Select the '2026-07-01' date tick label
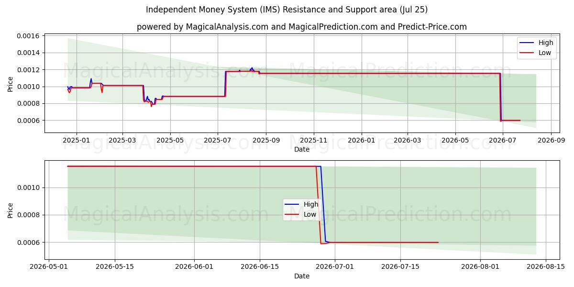This screenshot has width=574, height=287. (x=335, y=267)
